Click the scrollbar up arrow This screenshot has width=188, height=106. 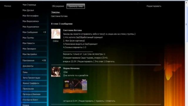pos(187,3)
